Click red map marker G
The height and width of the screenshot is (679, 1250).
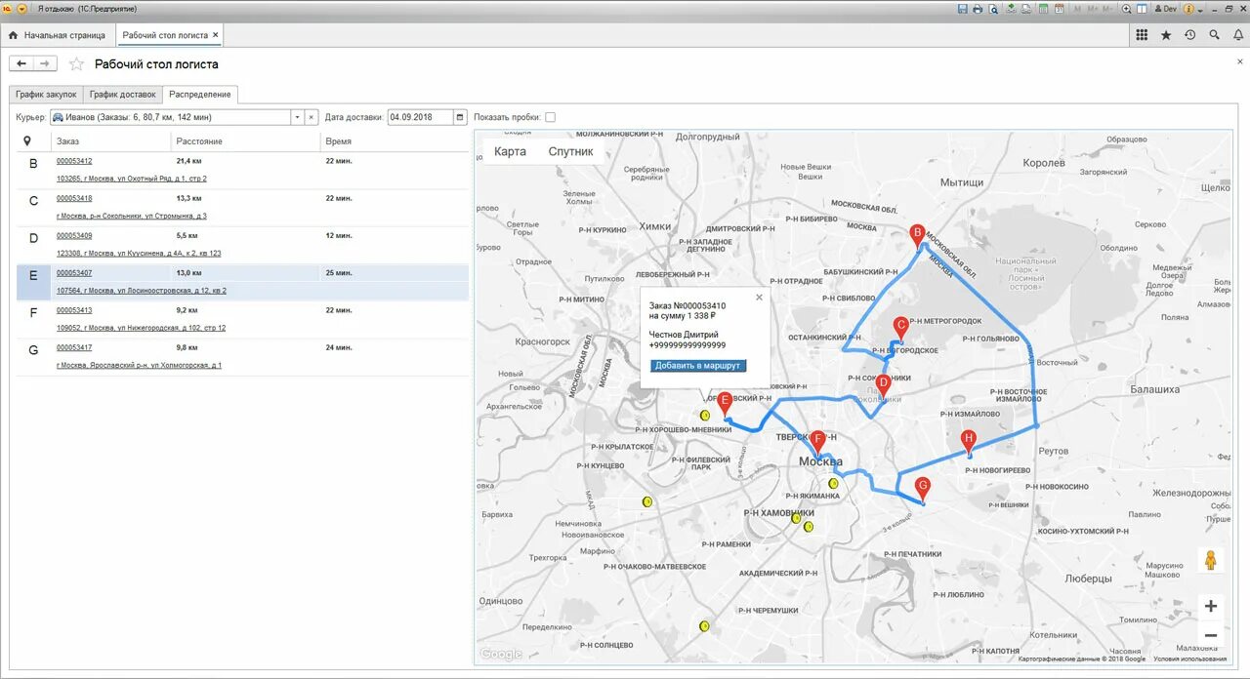tap(922, 487)
